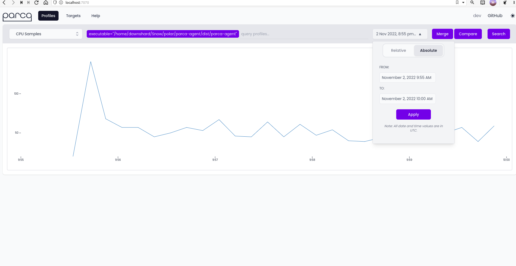Screen dimensions: 516x266
Task: Click the shield privacy protection icon
Action: (55, 2)
